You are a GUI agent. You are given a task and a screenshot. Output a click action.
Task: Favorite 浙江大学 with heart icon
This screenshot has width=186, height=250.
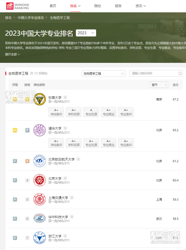65,236
